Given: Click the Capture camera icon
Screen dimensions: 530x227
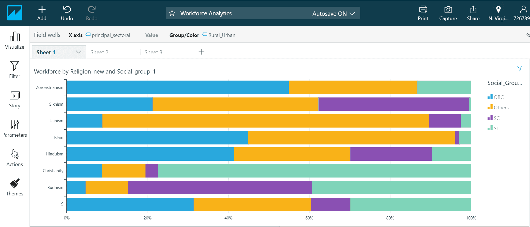Looking at the screenshot, I should tap(448, 10).
